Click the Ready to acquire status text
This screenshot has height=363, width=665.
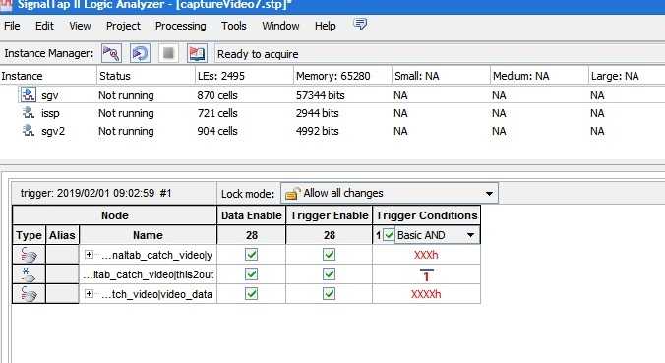coord(258,54)
